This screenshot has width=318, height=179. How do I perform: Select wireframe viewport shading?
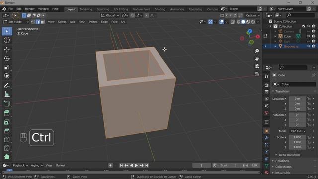(238, 22)
